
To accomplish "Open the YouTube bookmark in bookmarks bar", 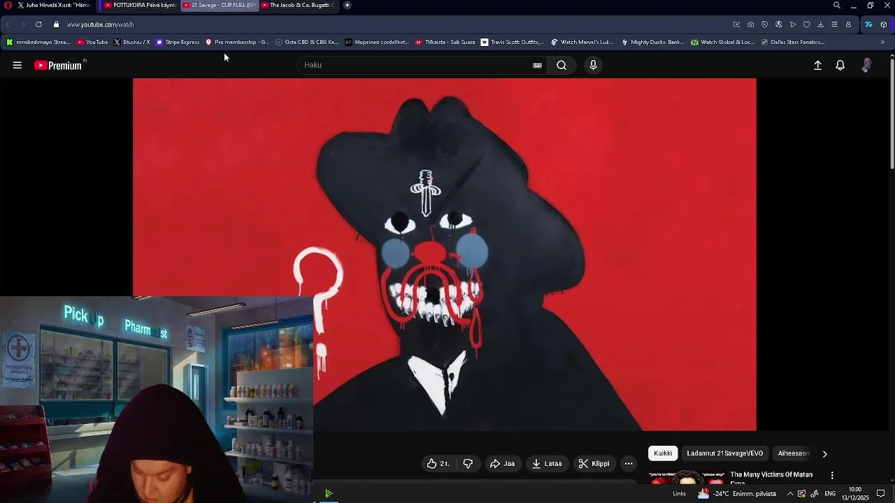I will (92, 42).
